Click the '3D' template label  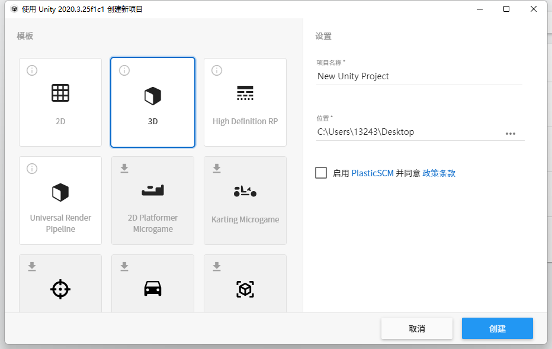(x=153, y=121)
